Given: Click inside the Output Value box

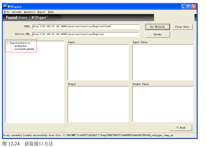Looking at the screenshot, I should click(x=163, y=104).
